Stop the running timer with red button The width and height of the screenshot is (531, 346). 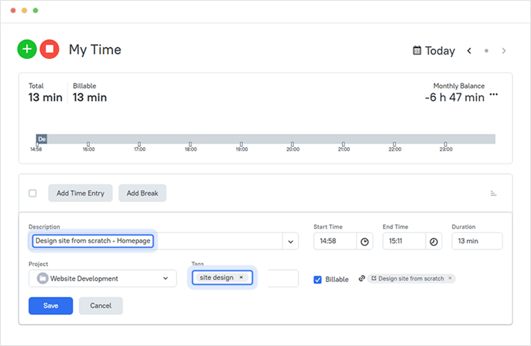point(49,49)
